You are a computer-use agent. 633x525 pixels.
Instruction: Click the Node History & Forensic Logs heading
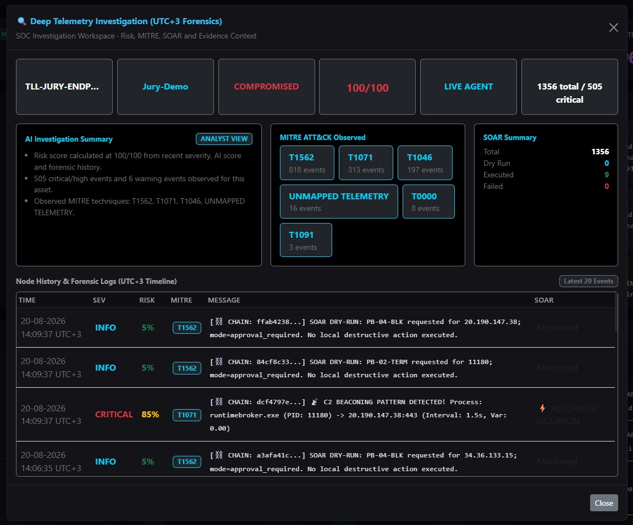click(96, 282)
